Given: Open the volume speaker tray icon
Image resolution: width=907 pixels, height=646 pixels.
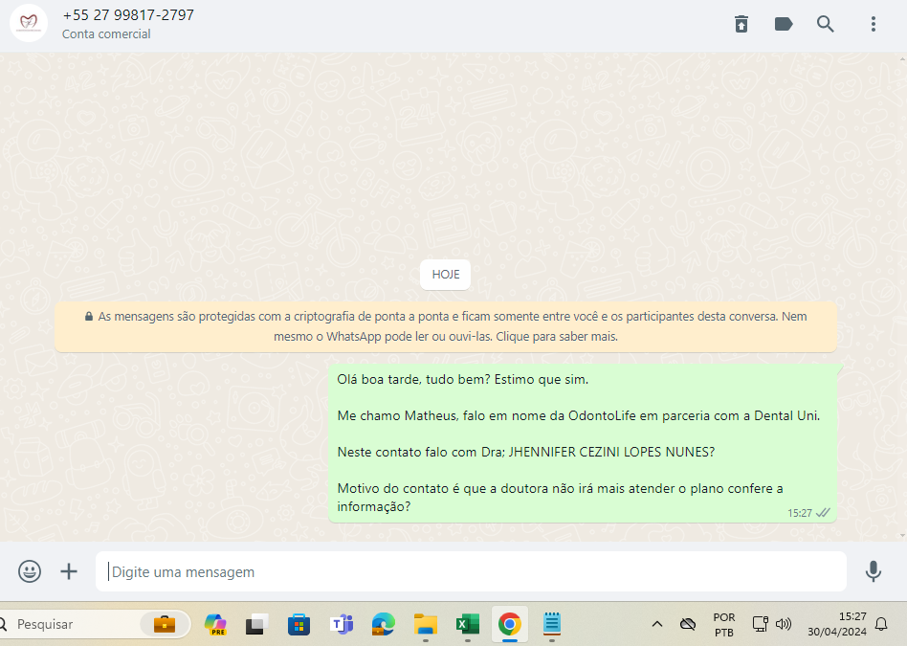Looking at the screenshot, I should [784, 623].
